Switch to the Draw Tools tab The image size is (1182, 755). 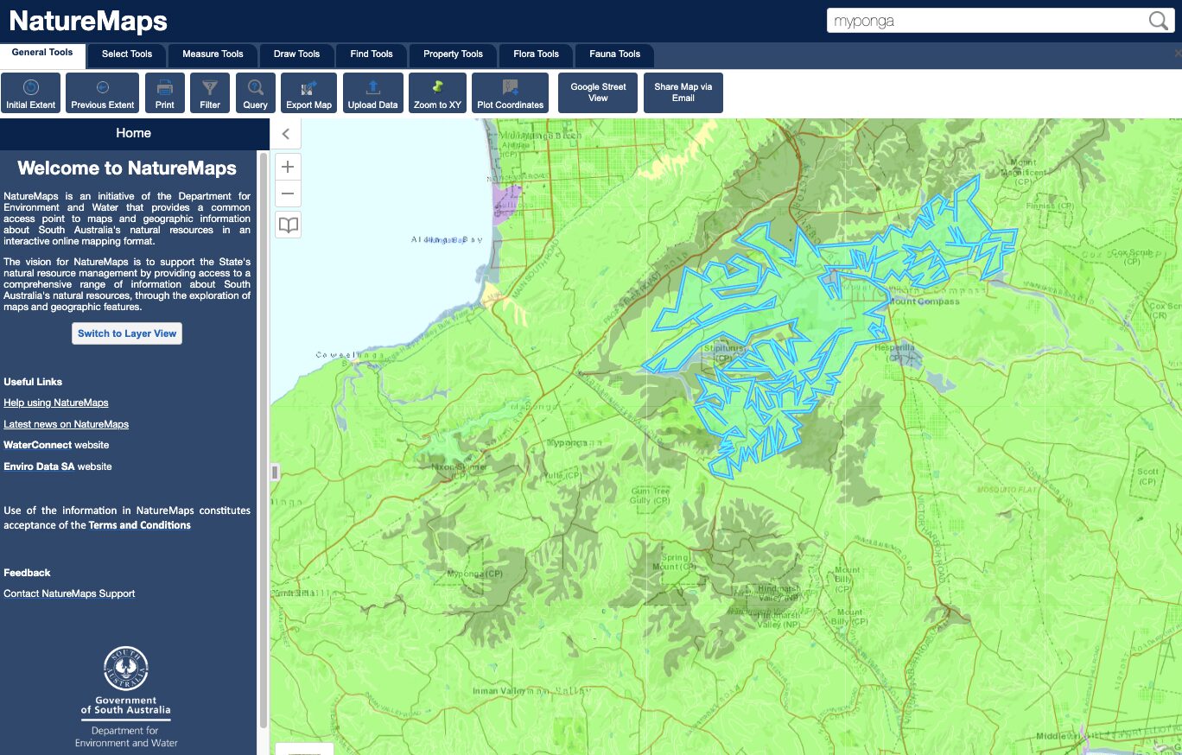point(296,54)
